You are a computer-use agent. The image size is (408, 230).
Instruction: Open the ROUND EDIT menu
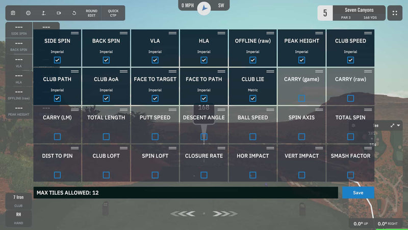click(x=92, y=13)
